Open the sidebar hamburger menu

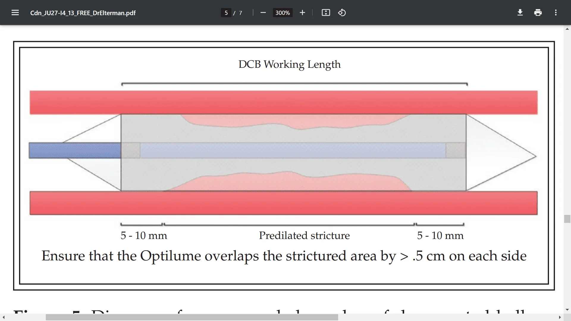15,13
